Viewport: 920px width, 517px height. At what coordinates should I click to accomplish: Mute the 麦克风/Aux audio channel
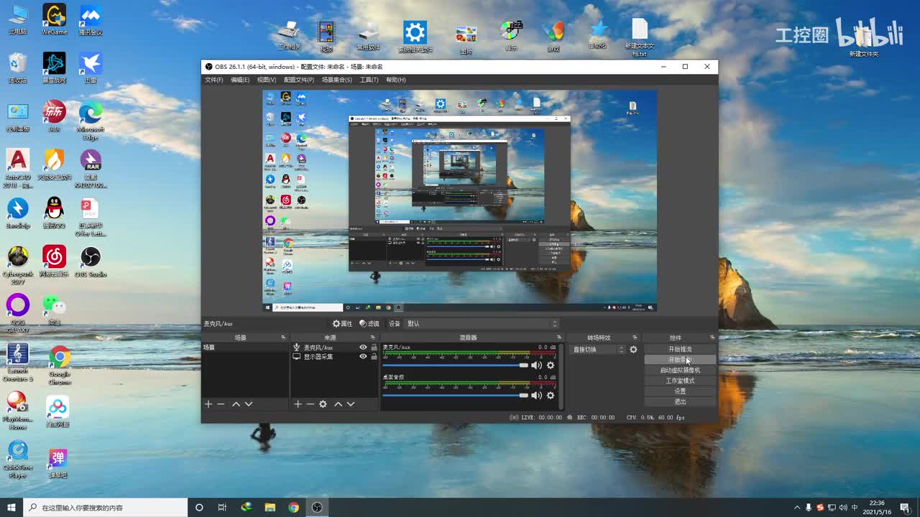pyautogui.click(x=536, y=365)
